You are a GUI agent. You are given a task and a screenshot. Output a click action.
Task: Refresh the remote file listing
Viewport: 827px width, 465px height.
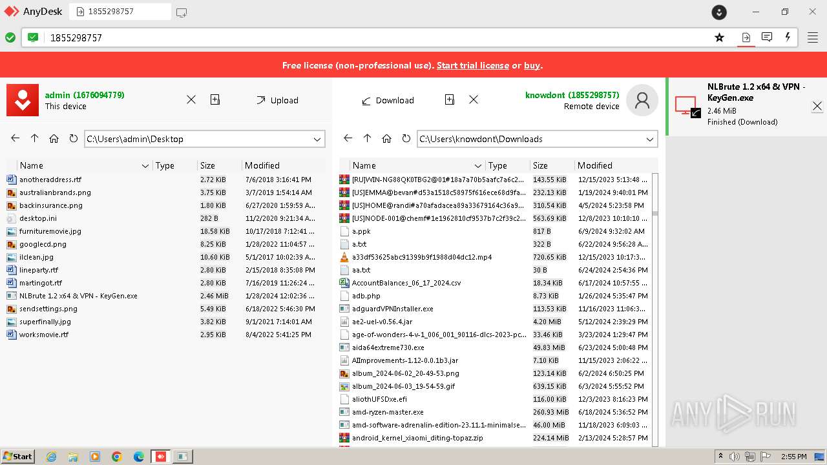406,138
